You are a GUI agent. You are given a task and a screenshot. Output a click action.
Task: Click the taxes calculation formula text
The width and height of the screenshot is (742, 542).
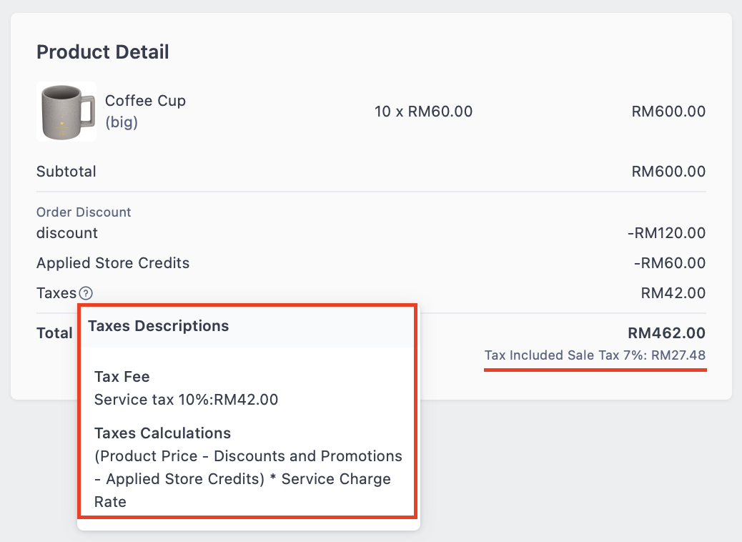248,478
